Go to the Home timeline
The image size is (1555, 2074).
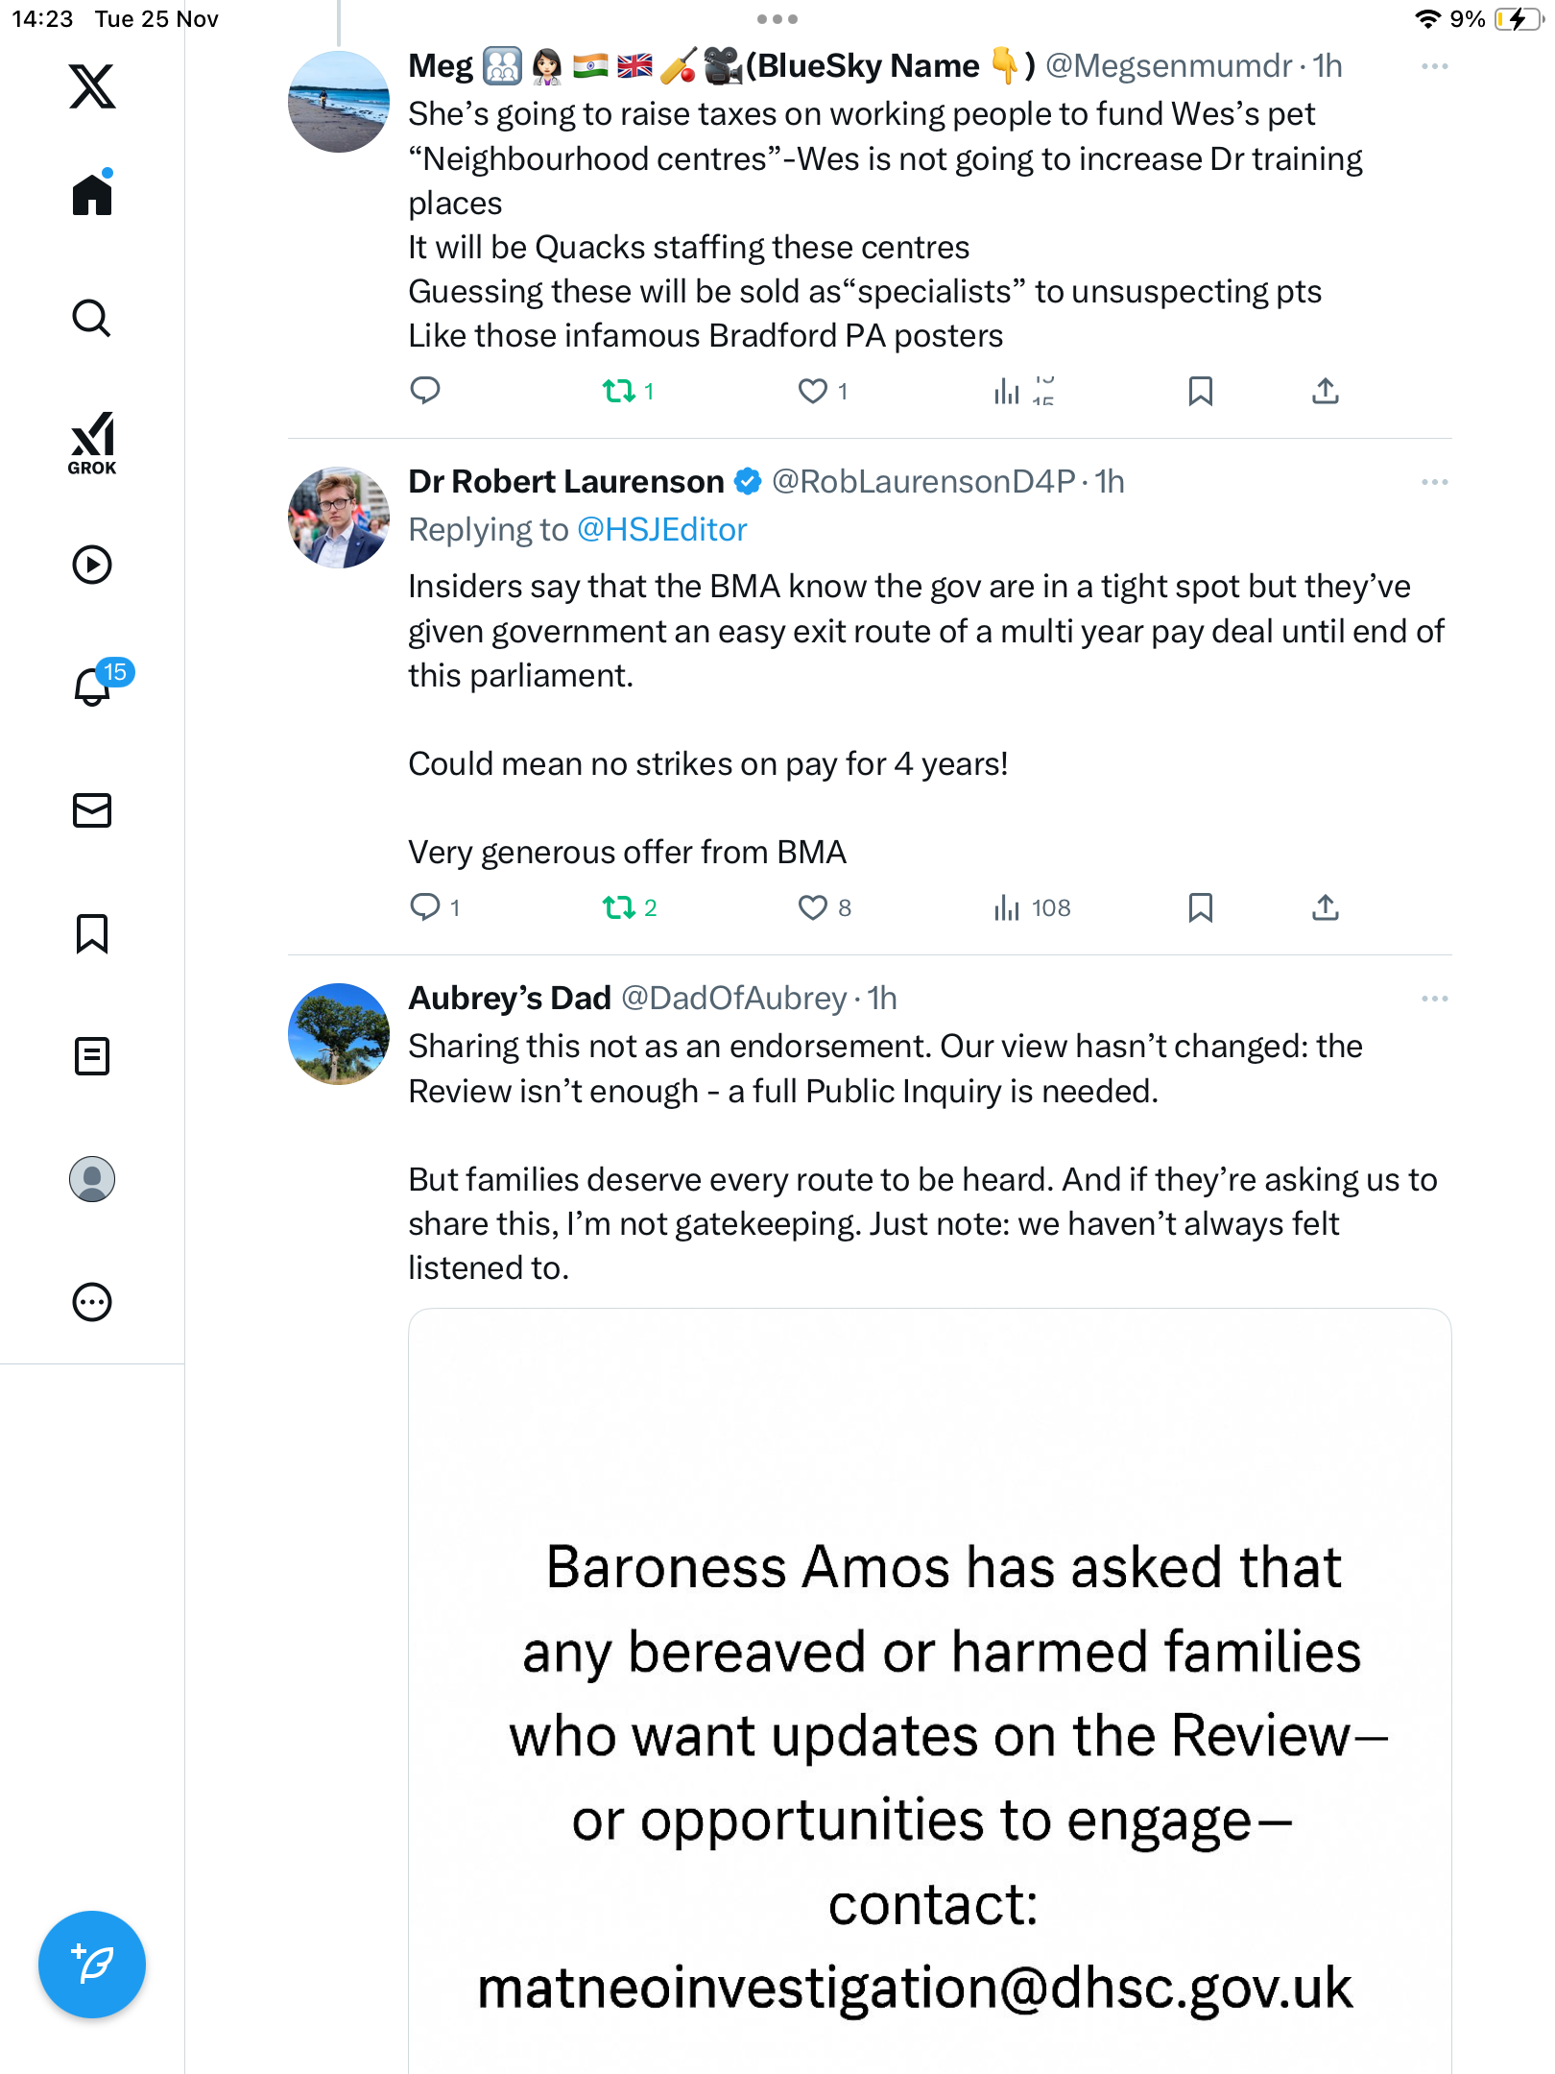pos(92,195)
